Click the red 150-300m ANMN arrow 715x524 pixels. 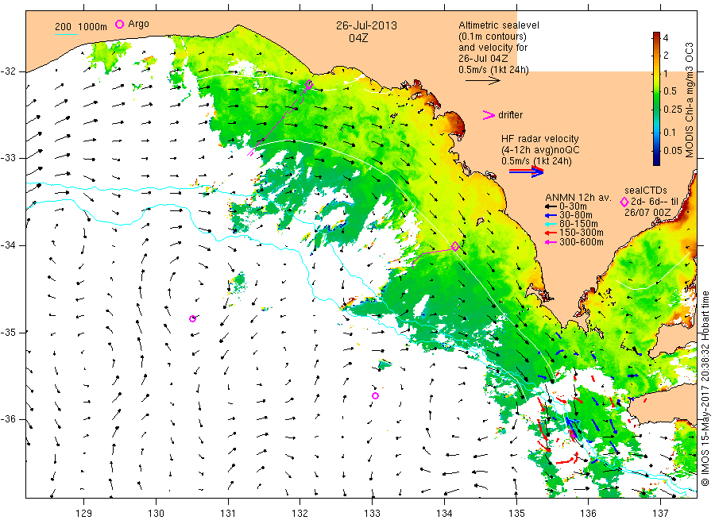[551, 233]
